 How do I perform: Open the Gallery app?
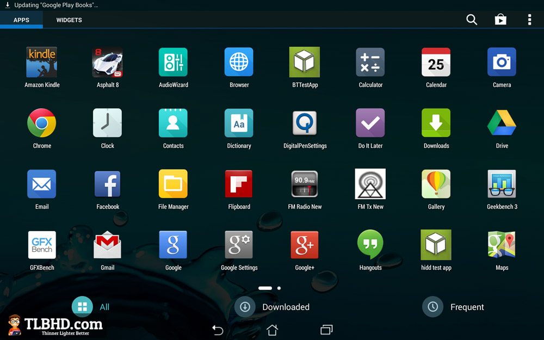coord(436,184)
